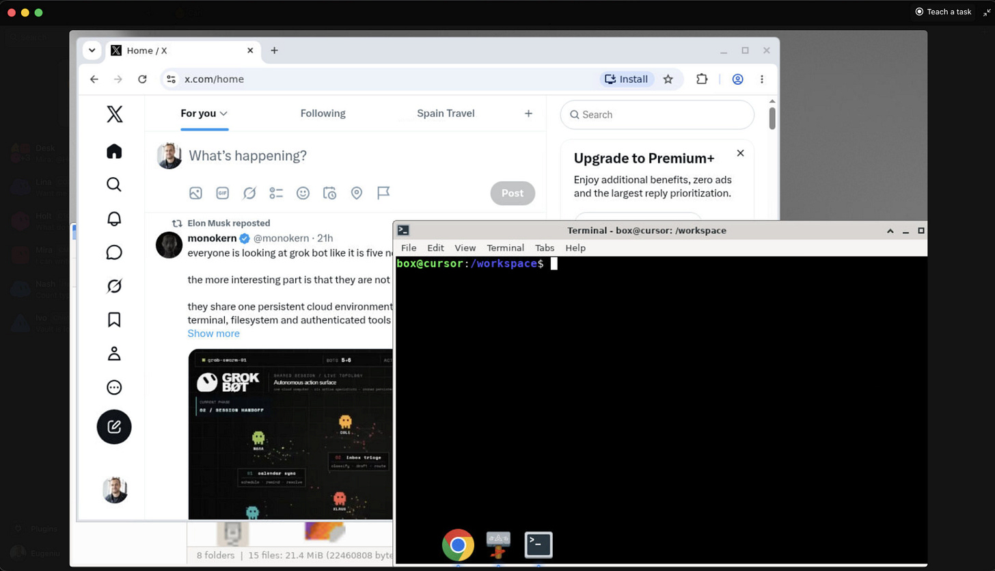This screenshot has height=571, width=995.
Task: Click the collapse arrows icon beside Teach a task
Action: pos(986,12)
